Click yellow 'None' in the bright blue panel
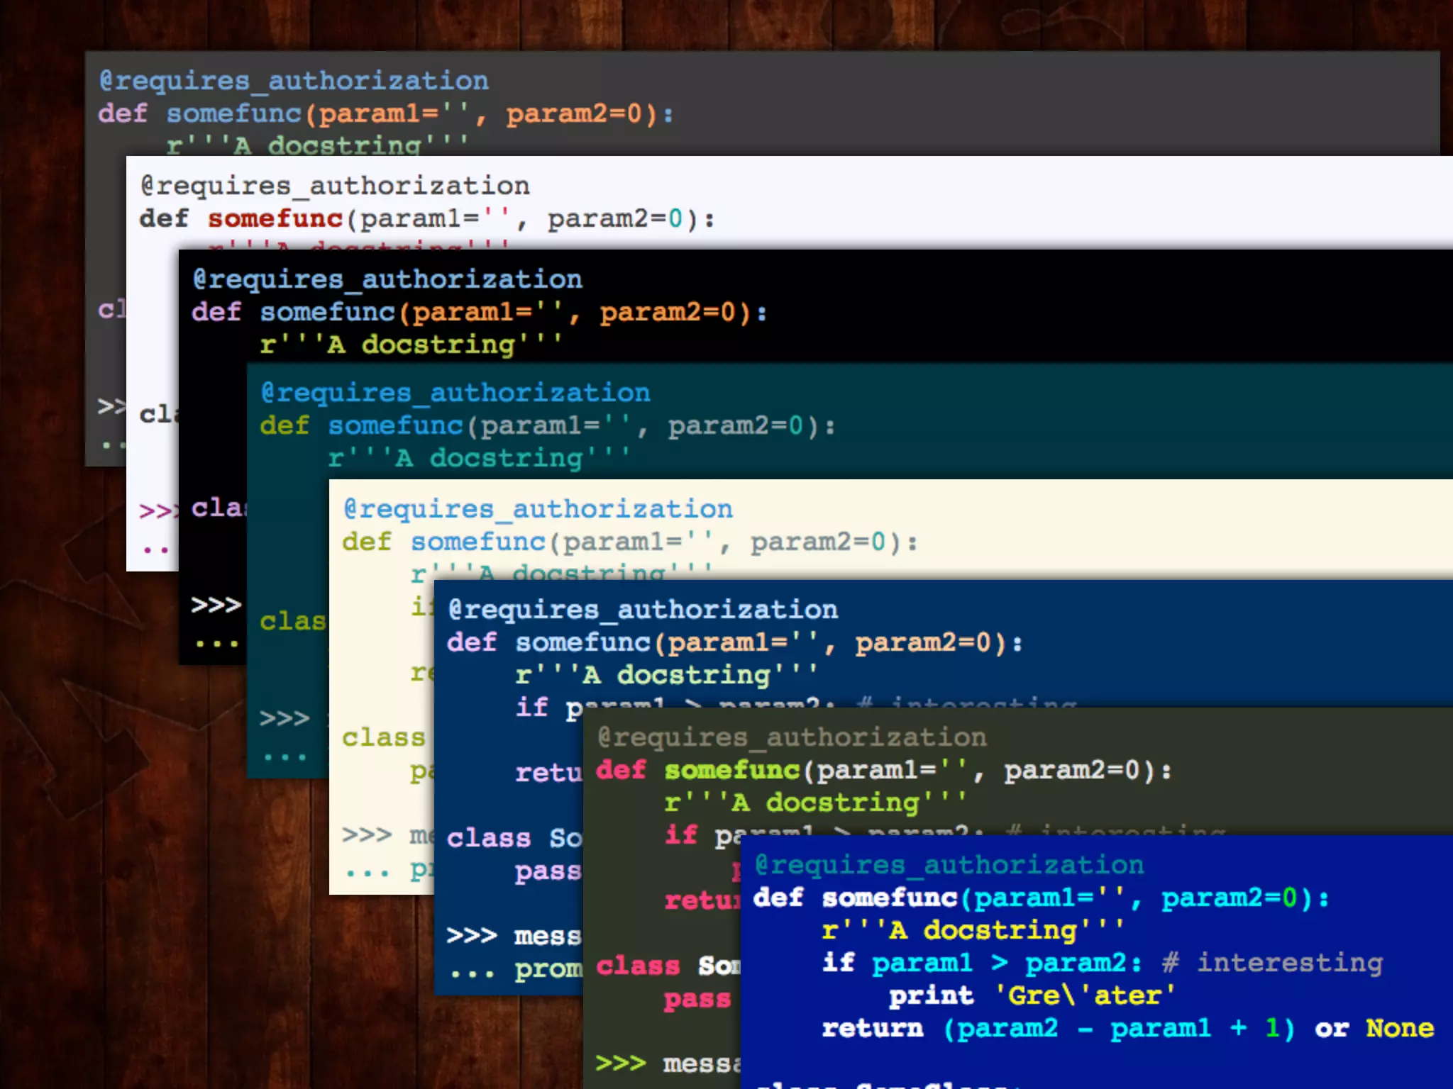The width and height of the screenshot is (1453, 1089). [x=1400, y=1028]
